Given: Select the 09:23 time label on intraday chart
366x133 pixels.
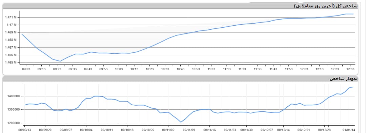Looking at the screenshot, I should point(57,69).
